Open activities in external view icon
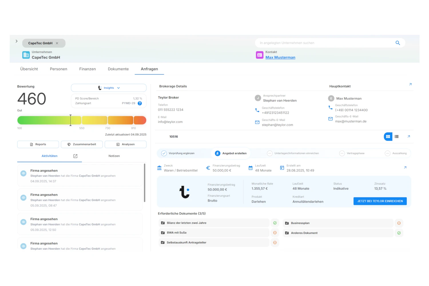Image resolution: width=429 pixels, height=286 pixels. pos(76,156)
